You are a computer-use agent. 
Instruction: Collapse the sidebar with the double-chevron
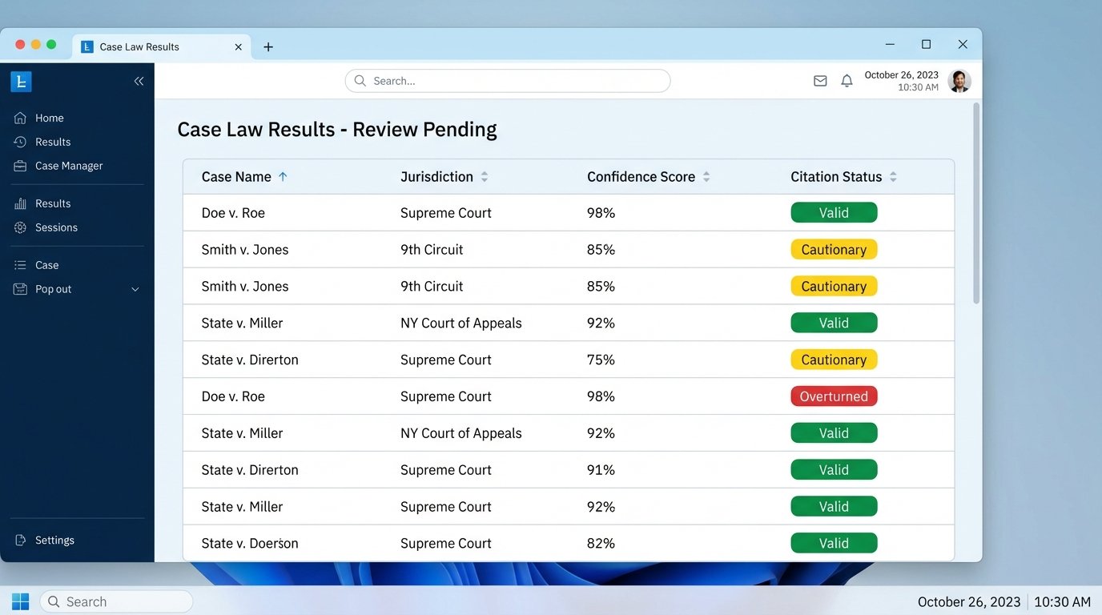pyautogui.click(x=139, y=81)
